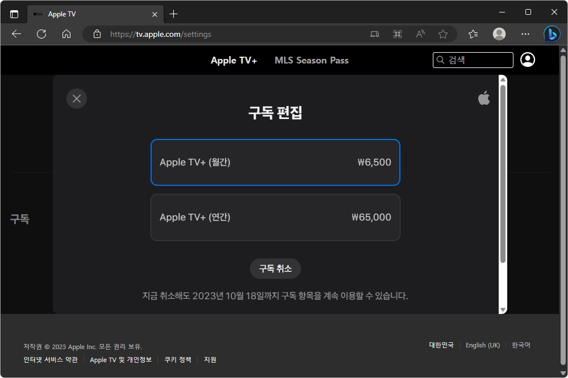Click the 구독 편집 heading

275,112
